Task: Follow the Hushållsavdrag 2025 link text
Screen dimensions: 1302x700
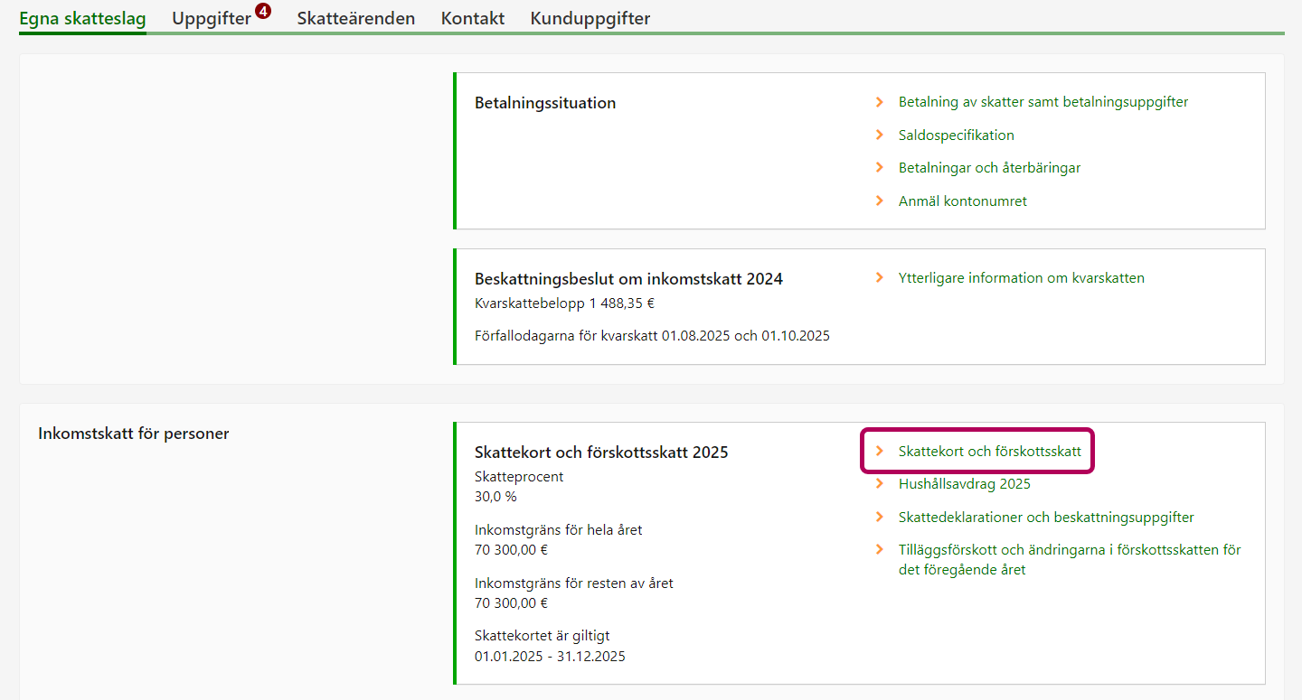Action: coord(964,483)
